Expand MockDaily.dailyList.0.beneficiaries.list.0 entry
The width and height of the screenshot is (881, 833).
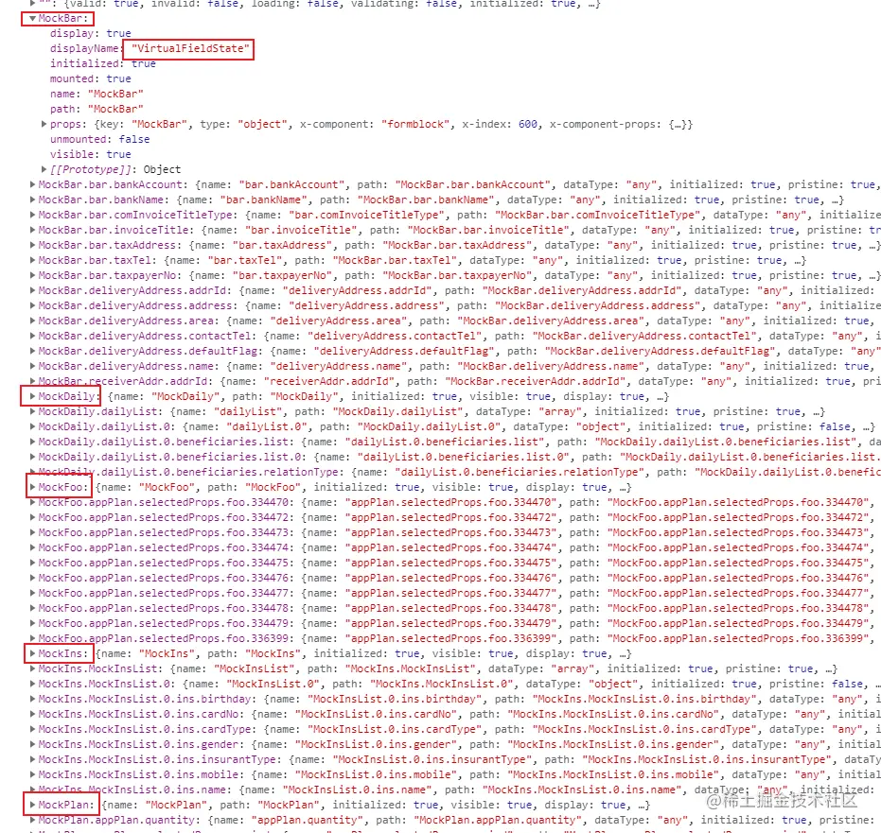coord(32,457)
